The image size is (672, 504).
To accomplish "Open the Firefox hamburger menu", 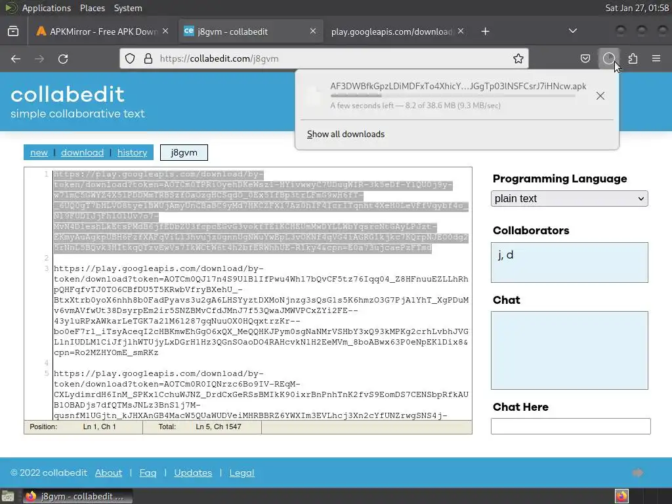I will (656, 58).
